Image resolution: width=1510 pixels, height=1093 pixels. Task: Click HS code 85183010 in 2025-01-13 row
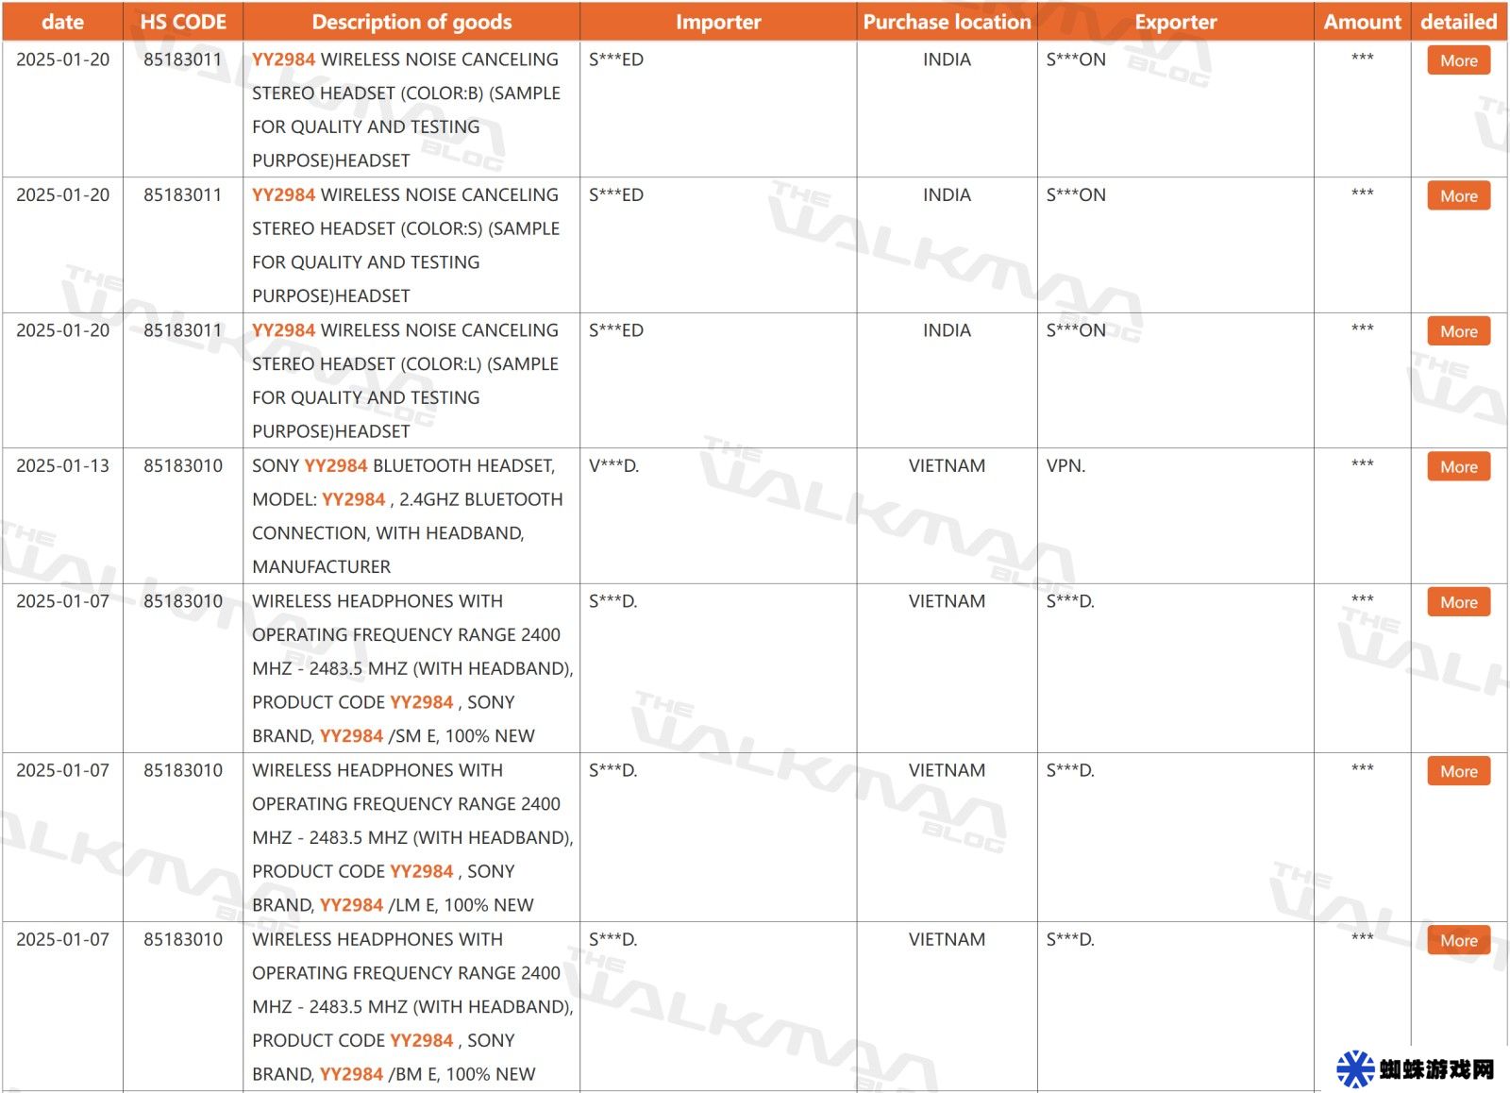(x=183, y=465)
